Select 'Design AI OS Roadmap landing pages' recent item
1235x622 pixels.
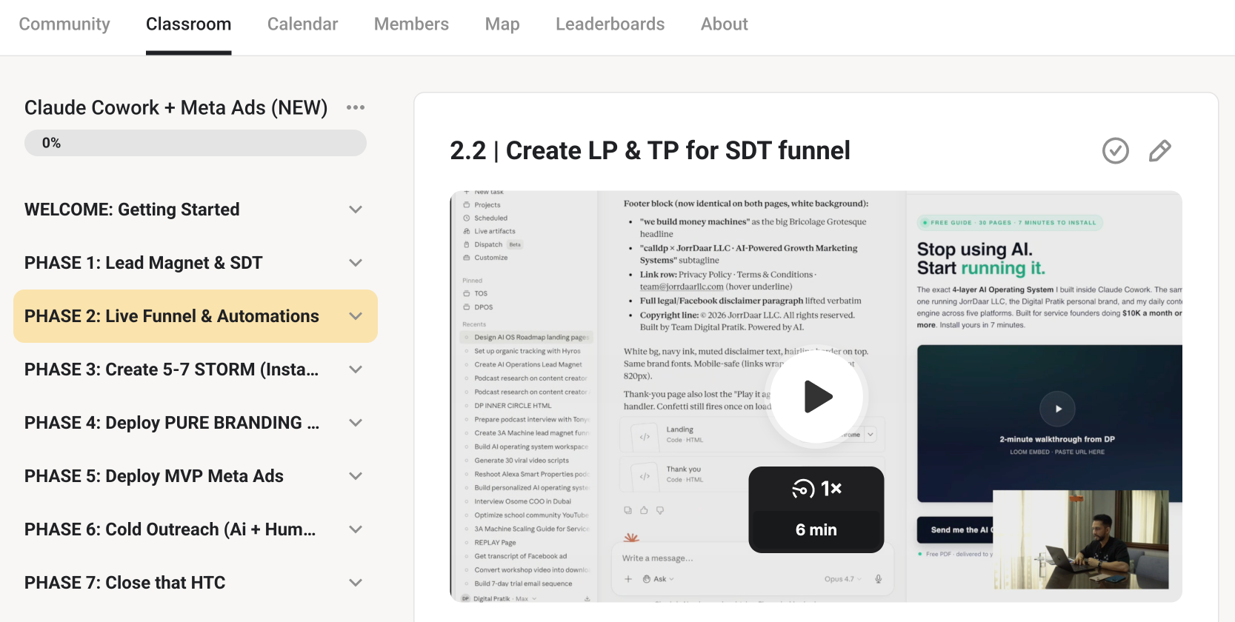coord(527,337)
